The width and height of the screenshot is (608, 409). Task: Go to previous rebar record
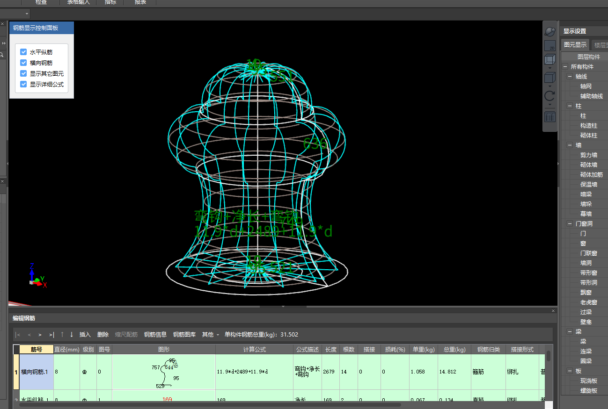point(29,335)
